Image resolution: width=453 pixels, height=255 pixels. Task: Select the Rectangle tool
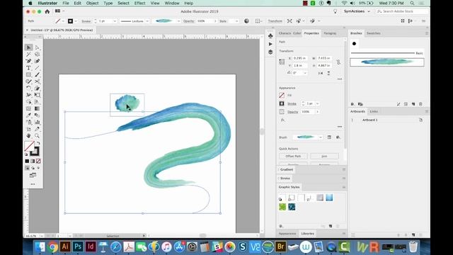[28, 74]
